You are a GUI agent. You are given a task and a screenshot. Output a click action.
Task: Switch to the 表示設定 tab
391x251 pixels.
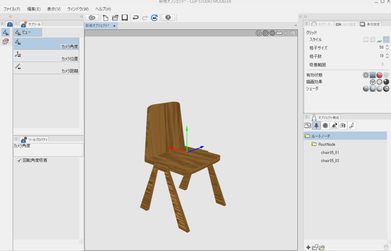[370, 24]
